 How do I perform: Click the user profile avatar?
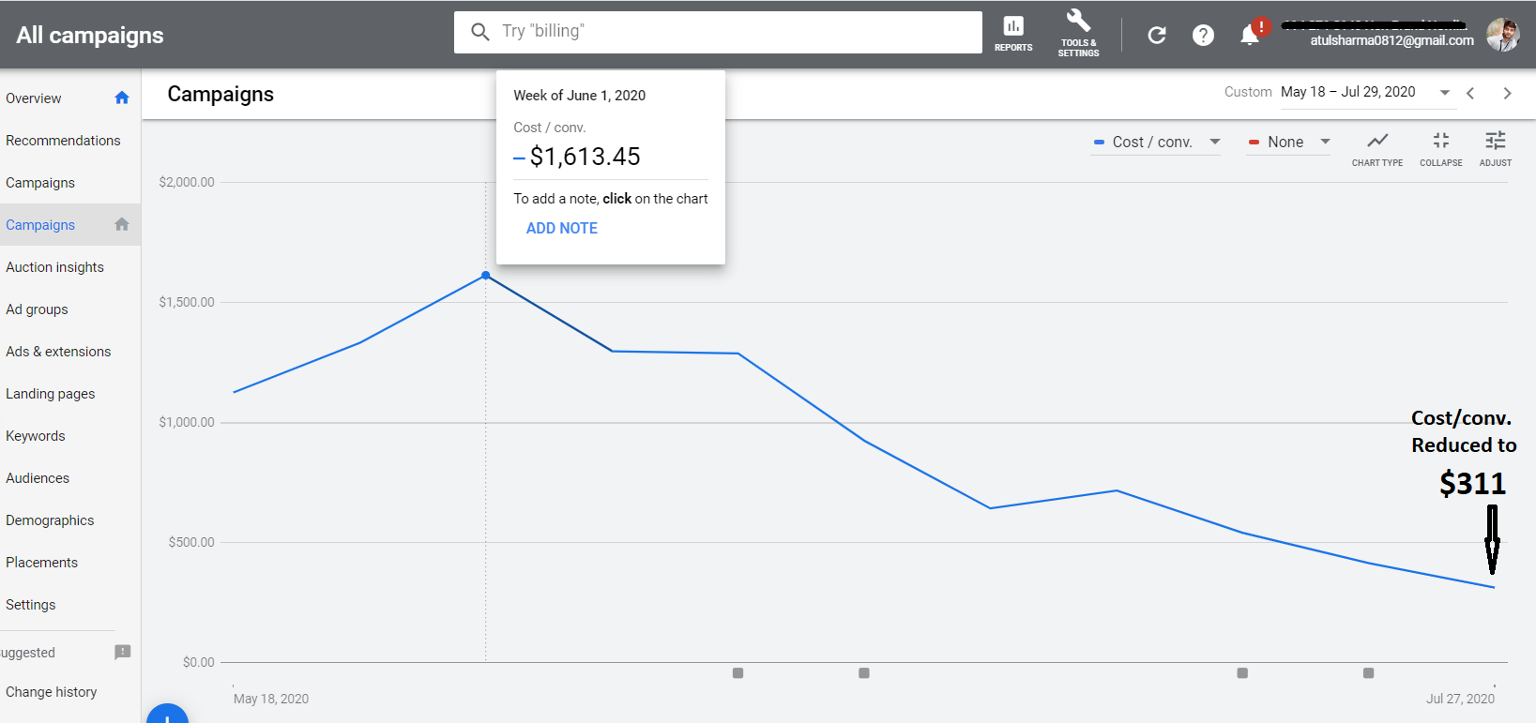pos(1502,35)
